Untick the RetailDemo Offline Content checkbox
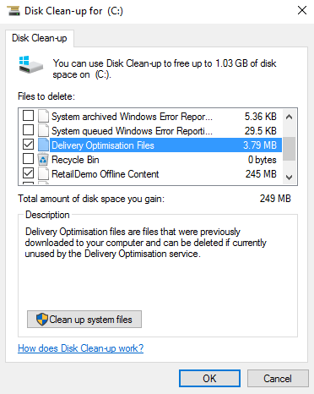314x394 pixels. click(x=28, y=173)
